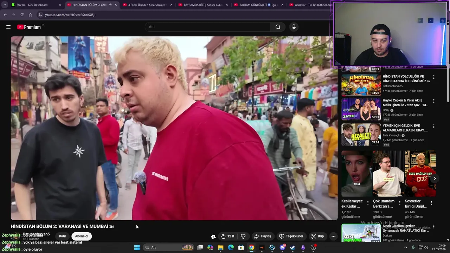Open Microsoft 365 Copilot taskbar icon
The height and width of the screenshot is (253, 450).
click(x=210, y=247)
